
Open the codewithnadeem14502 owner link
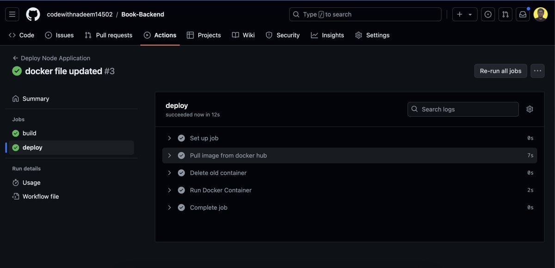pyautogui.click(x=80, y=14)
